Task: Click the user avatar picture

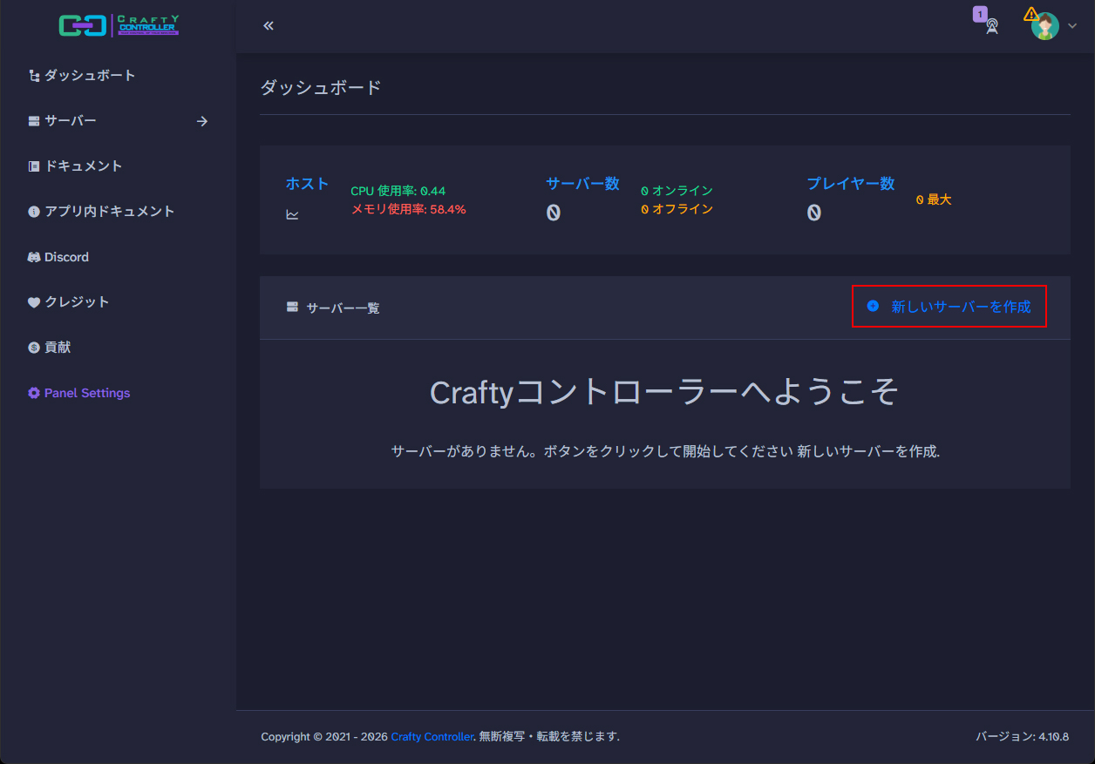Action: point(1045,26)
